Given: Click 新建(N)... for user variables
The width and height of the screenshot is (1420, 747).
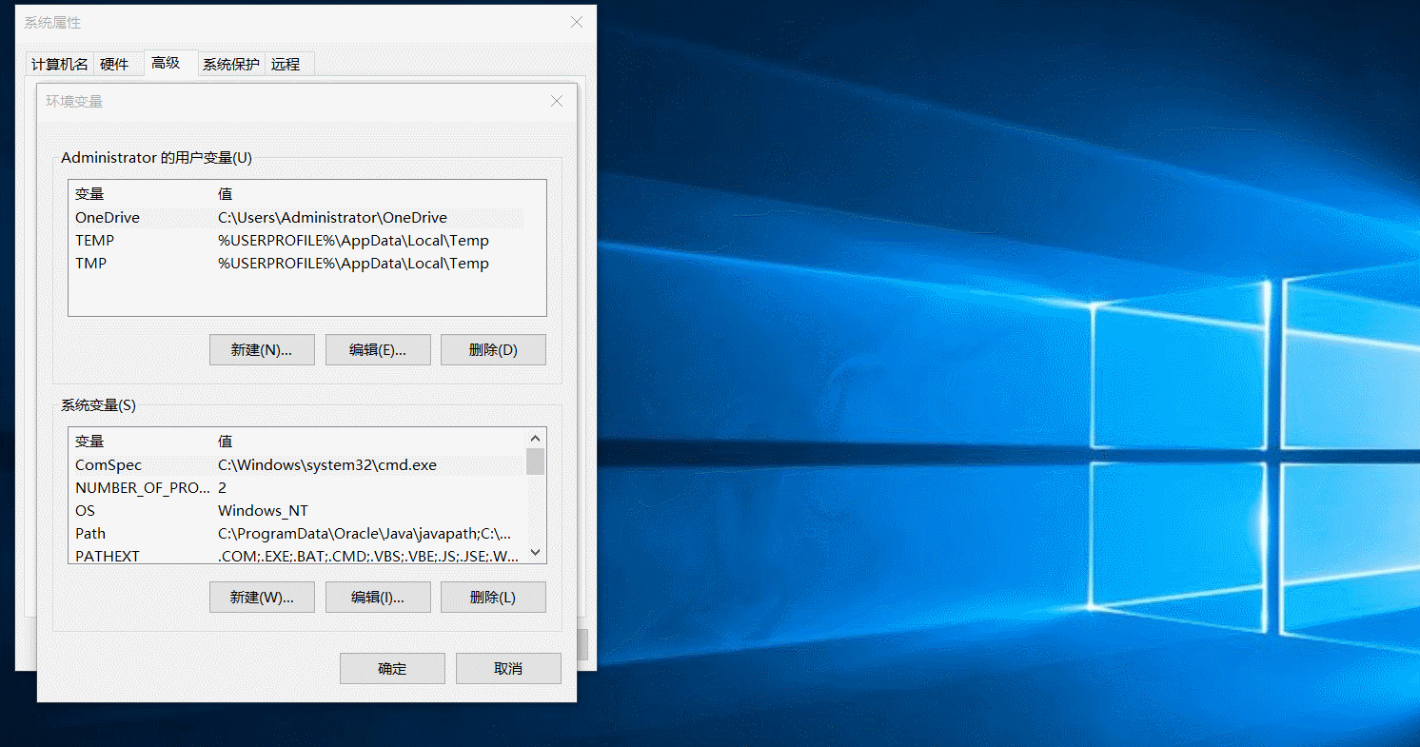Looking at the screenshot, I should coord(262,349).
